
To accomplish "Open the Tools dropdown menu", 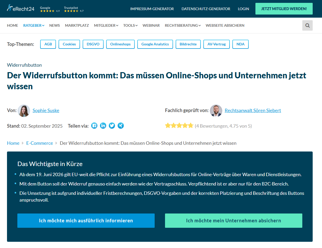I will [x=130, y=25].
